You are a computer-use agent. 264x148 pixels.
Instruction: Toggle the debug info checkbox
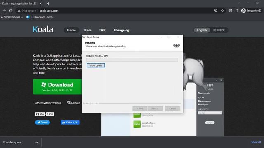coord(199,104)
